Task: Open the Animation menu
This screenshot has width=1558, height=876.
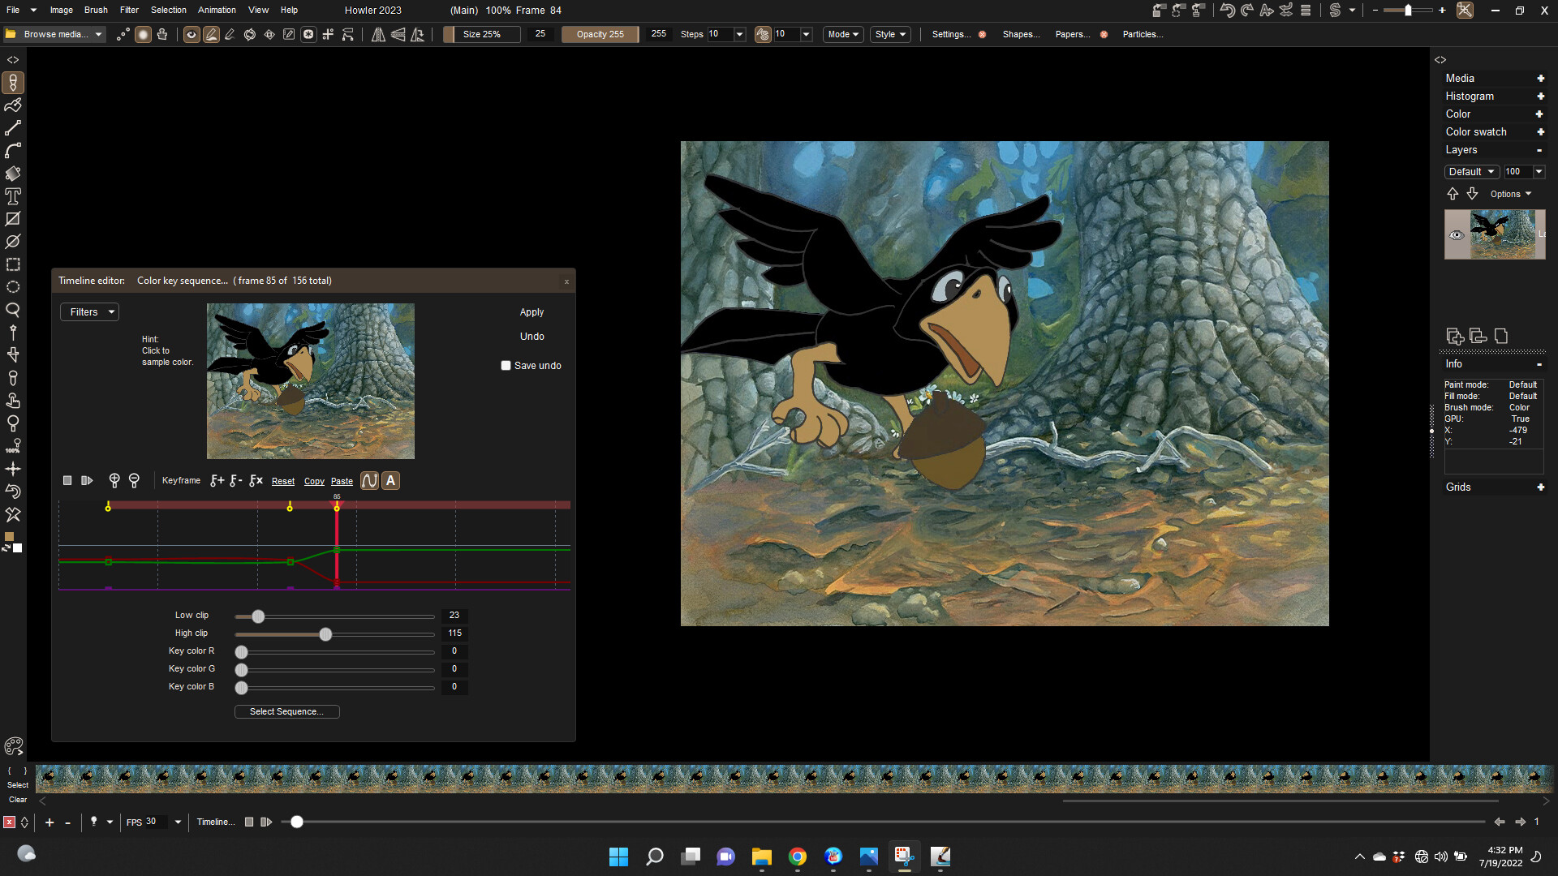Action: 216,10
